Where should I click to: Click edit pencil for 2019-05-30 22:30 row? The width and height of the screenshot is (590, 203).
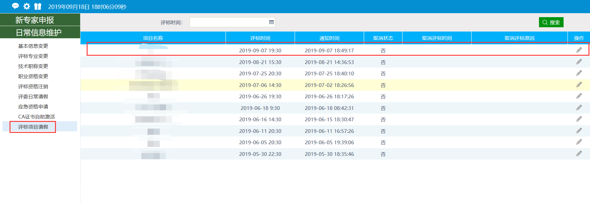point(579,154)
